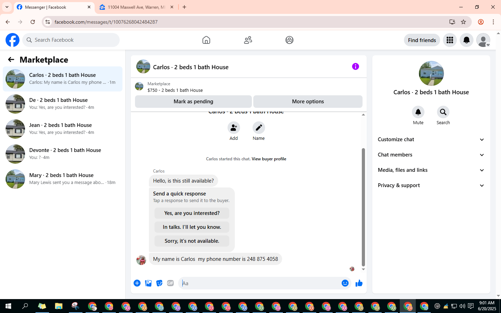Attach a photo file in composer

pyautogui.click(x=148, y=283)
